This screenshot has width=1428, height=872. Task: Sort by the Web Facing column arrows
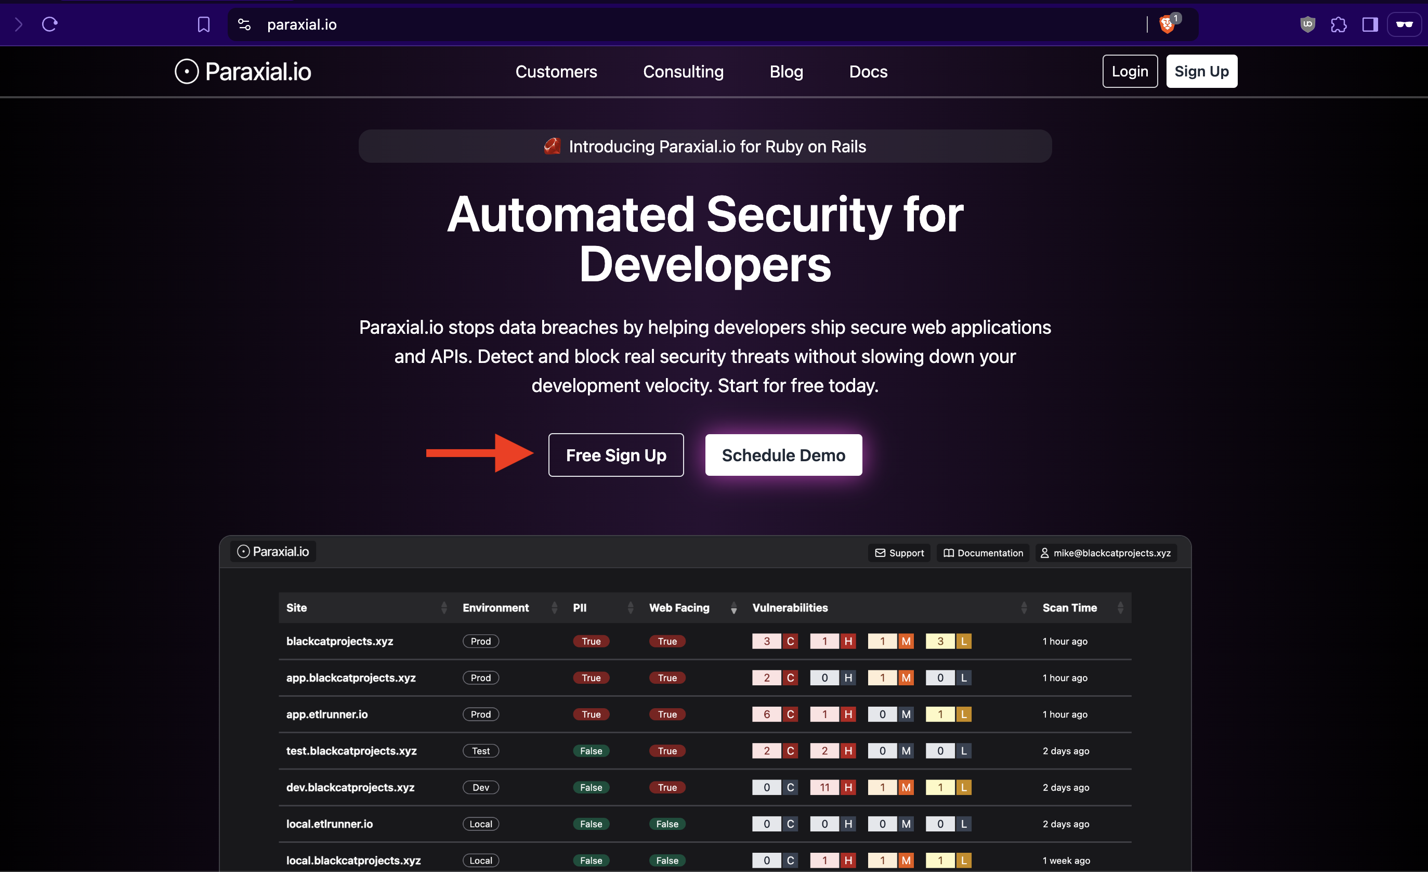point(733,608)
